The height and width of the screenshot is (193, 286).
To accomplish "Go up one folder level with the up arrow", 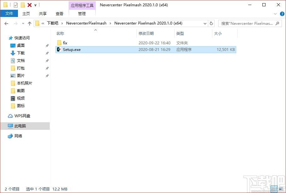I will pyautogui.click(x=30, y=24).
